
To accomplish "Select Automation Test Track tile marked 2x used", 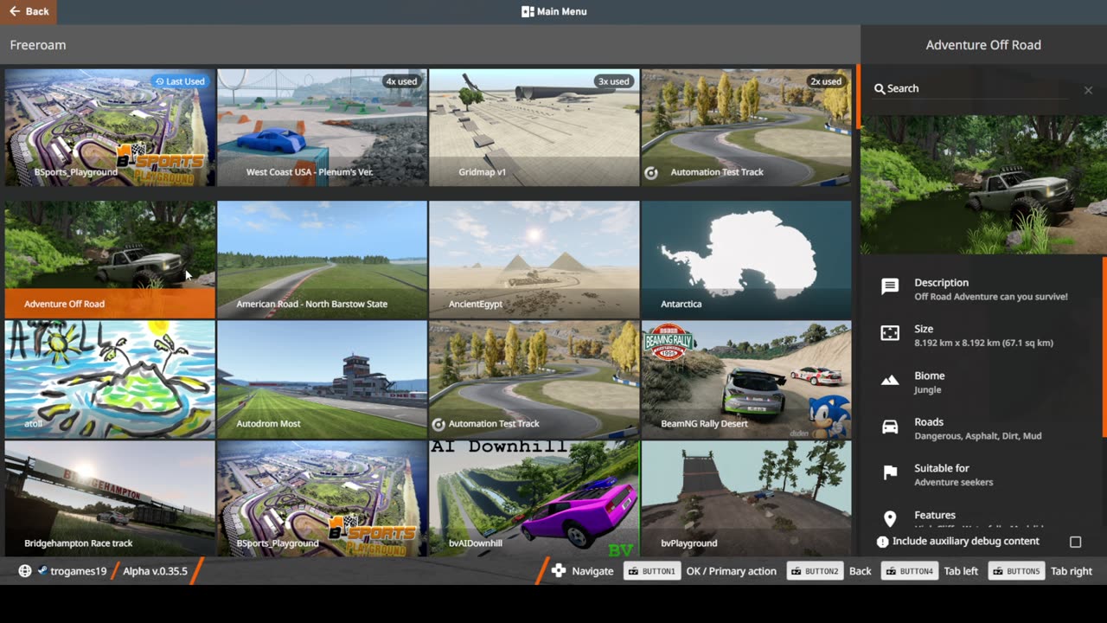I will coord(746,127).
